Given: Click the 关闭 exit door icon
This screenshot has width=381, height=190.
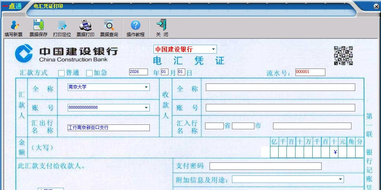Looking at the screenshot, I should point(162,28).
